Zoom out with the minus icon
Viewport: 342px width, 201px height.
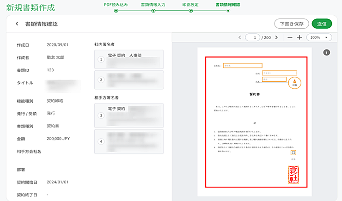[x=290, y=37]
